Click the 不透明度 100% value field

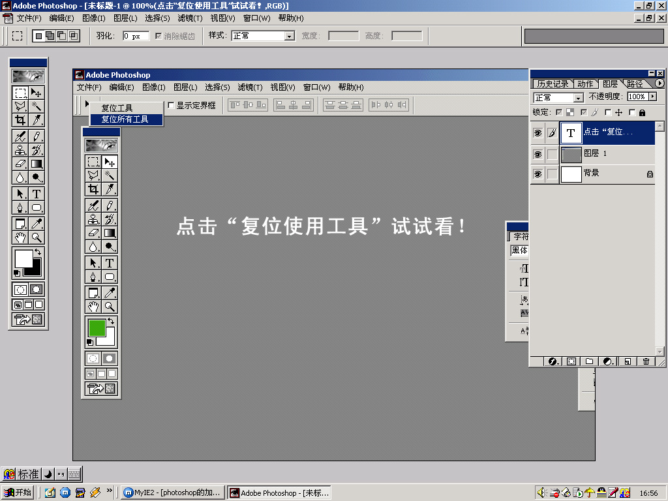tap(637, 97)
